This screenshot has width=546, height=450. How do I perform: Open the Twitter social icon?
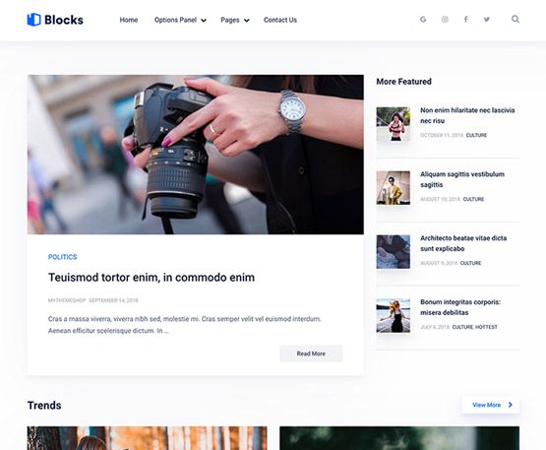[x=486, y=20]
